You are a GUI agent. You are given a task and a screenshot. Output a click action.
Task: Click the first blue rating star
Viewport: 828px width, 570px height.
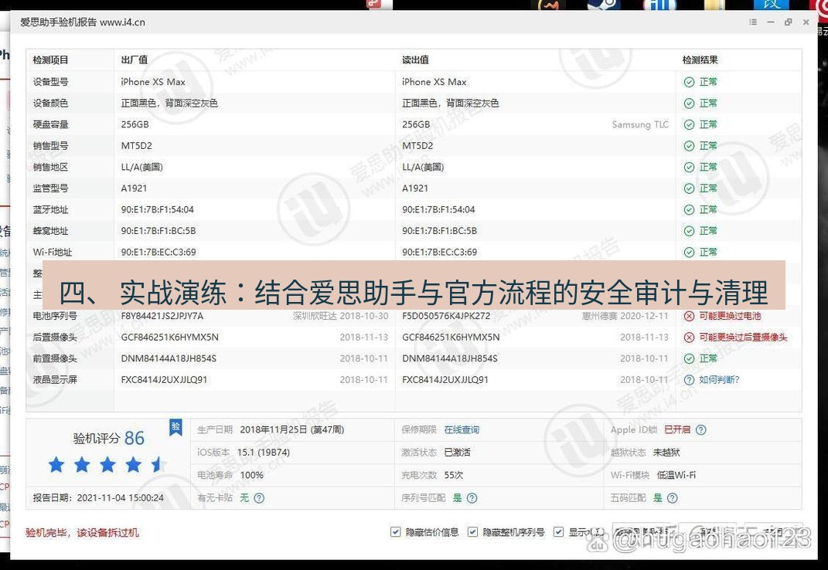[x=56, y=465]
